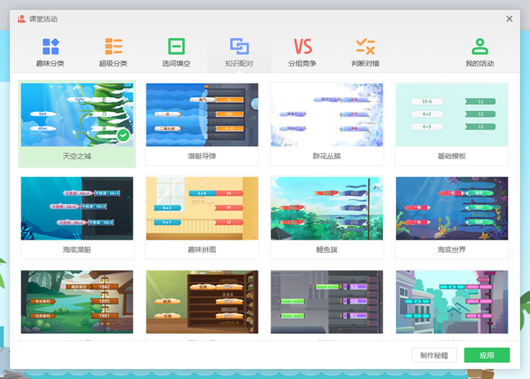Select the 趣味拼图 template thumbnail
The height and width of the screenshot is (379, 530).
point(202,208)
